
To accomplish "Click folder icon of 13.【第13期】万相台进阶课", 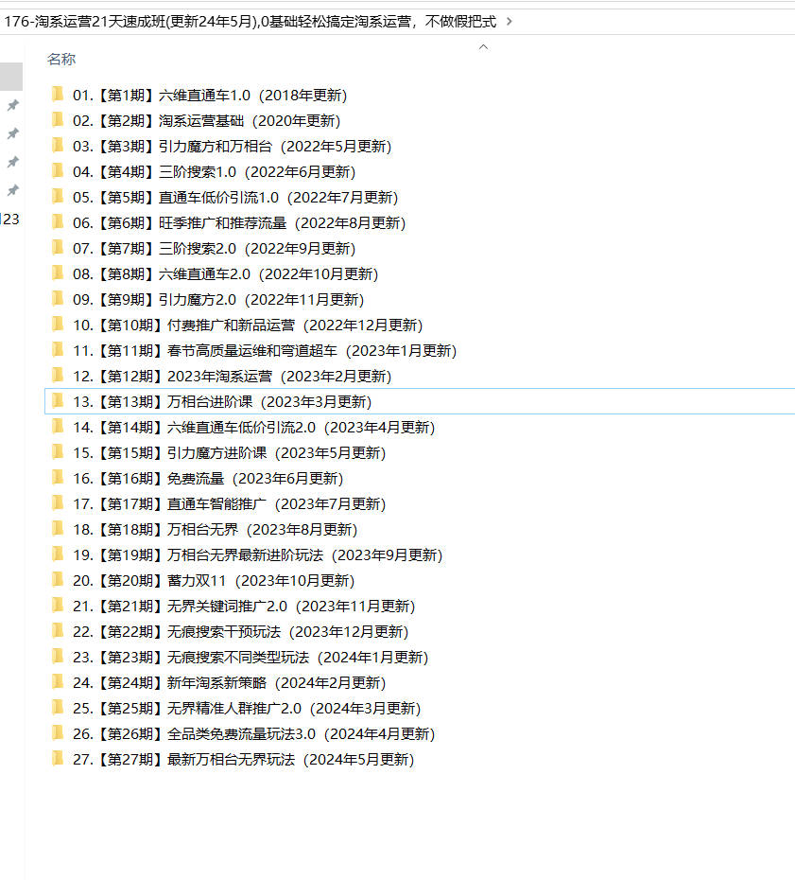I will pos(58,400).
